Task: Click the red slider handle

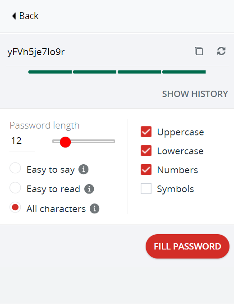Action: (x=65, y=142)
